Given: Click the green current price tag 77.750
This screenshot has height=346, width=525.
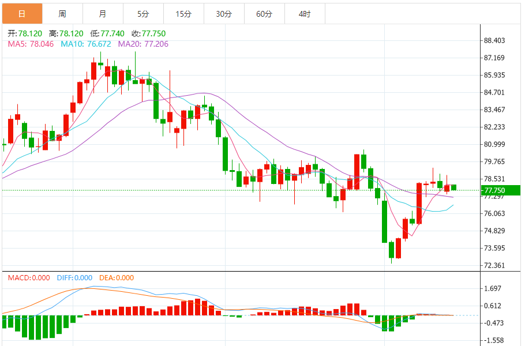Looking at the screenshot, I should [x=501, y=190].
